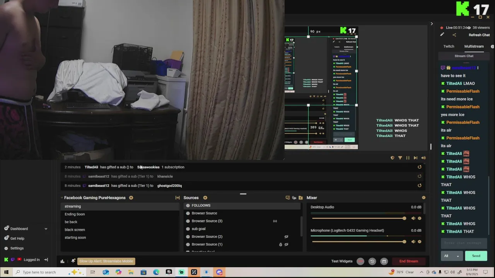The height and width of the screenshot is (278, 495).
Task: Mute event alert sounds speaker icon
Action: coord(423,158)
